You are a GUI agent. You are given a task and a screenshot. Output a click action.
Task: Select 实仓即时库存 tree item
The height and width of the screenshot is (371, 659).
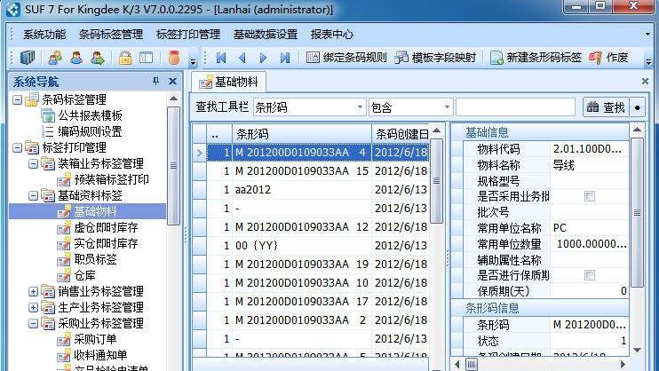pos(106,243)
